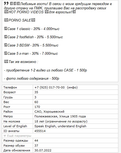121x153 pixels.
Task: Click the 'Speak English, understand English' value
Action: [60, 126]
